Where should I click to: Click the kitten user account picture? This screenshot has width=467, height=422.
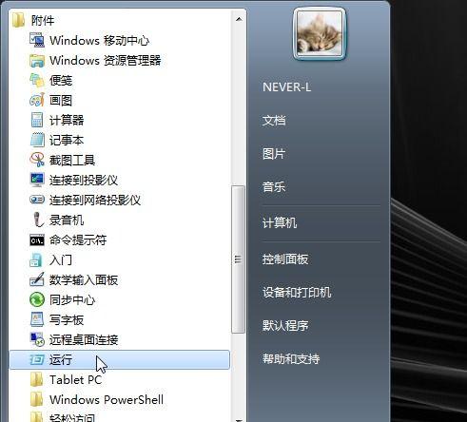(320, 34)
